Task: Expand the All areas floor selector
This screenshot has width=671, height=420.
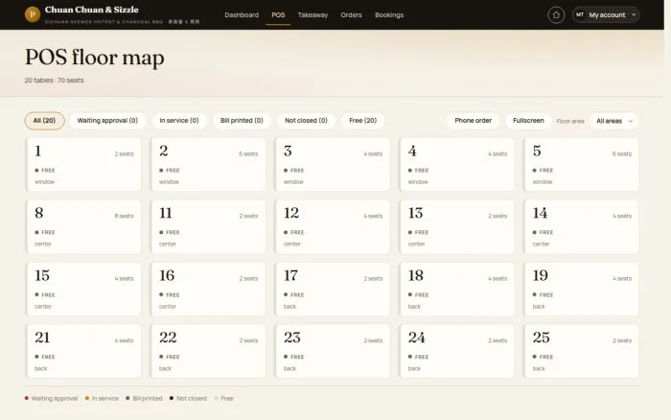Action: (x=613, y=121)
